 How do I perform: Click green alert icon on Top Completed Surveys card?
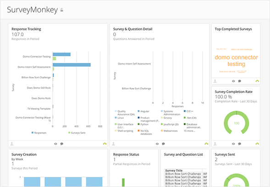[x=257, y=81]
